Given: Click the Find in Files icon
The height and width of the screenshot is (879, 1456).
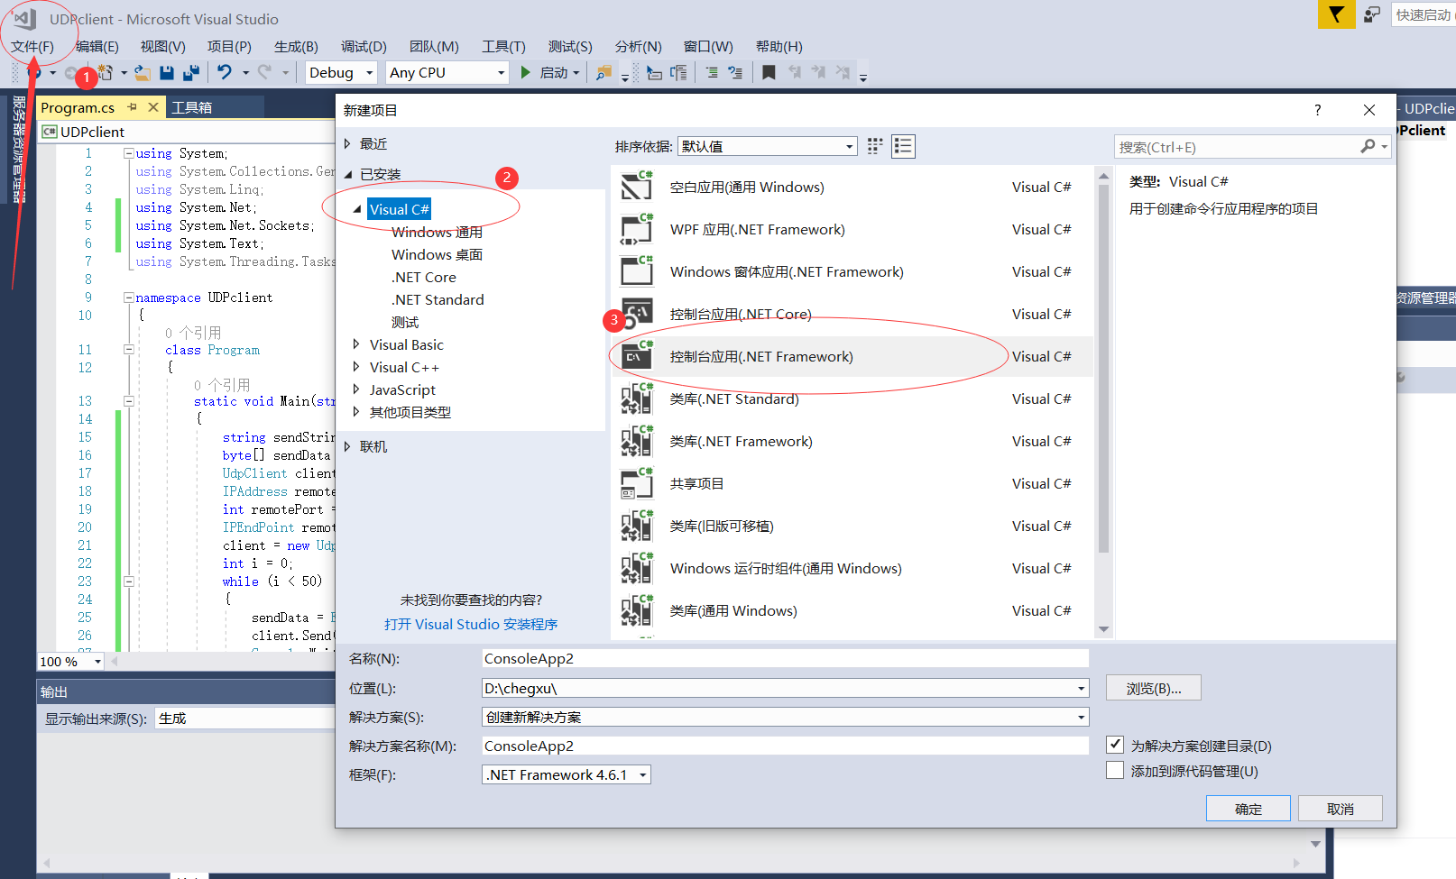Looking at the screenshot, I should [604, 72].
